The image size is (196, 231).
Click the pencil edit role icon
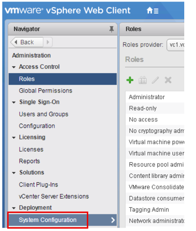(x=155, y=80)
